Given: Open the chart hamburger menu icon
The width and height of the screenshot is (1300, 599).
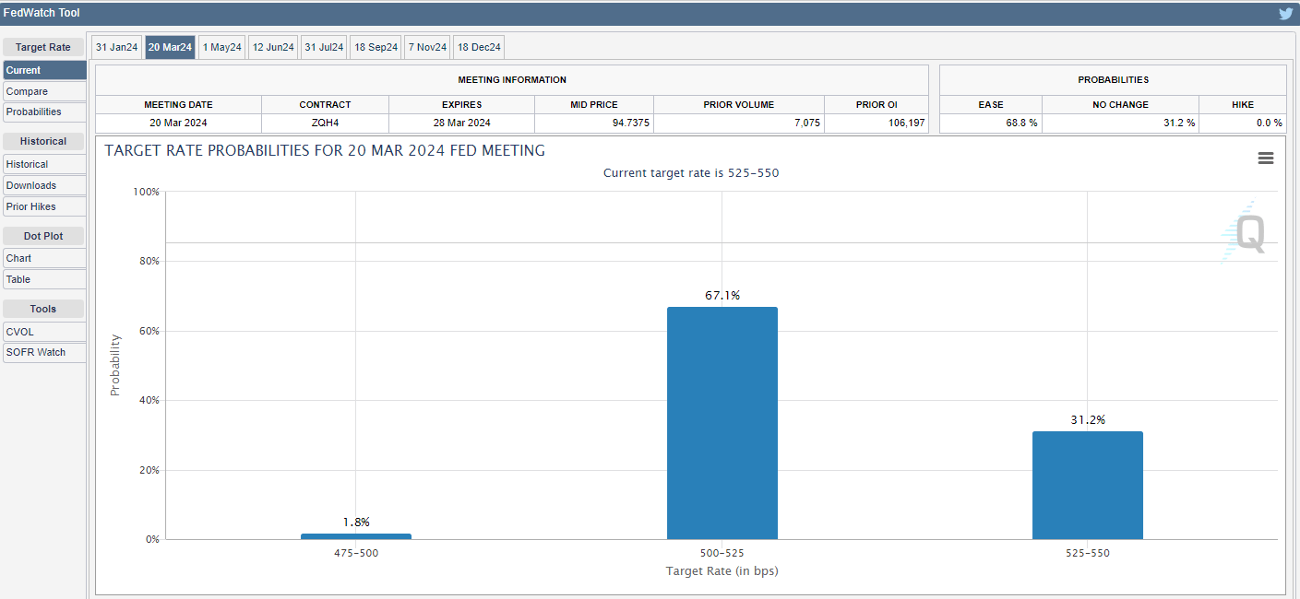Looking at the screenshot, I should (x=1265, y=159).
